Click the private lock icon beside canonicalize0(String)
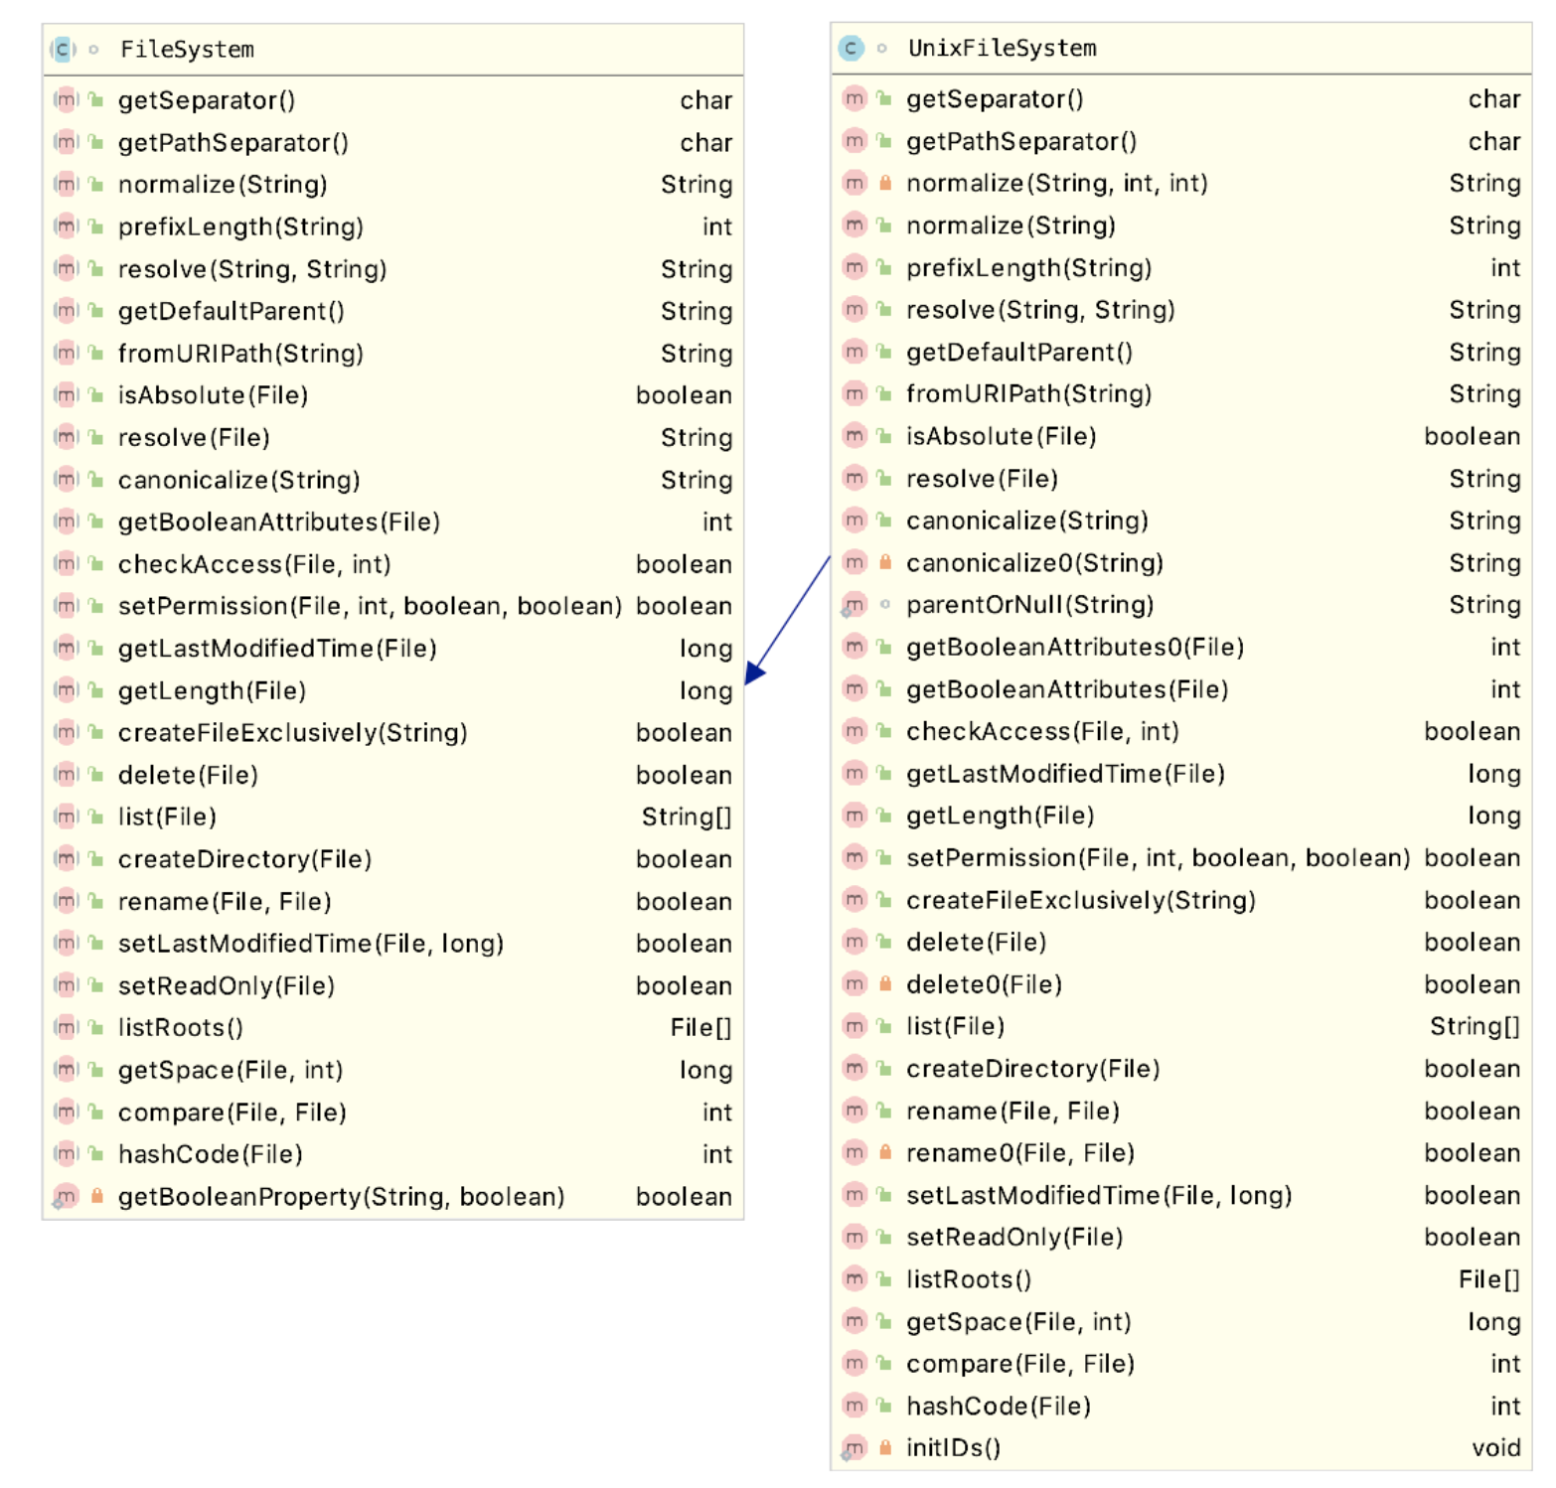 click(x=884, y=563)
